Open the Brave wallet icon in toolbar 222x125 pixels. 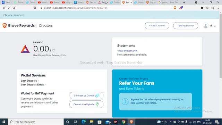(x=213, y=8)
